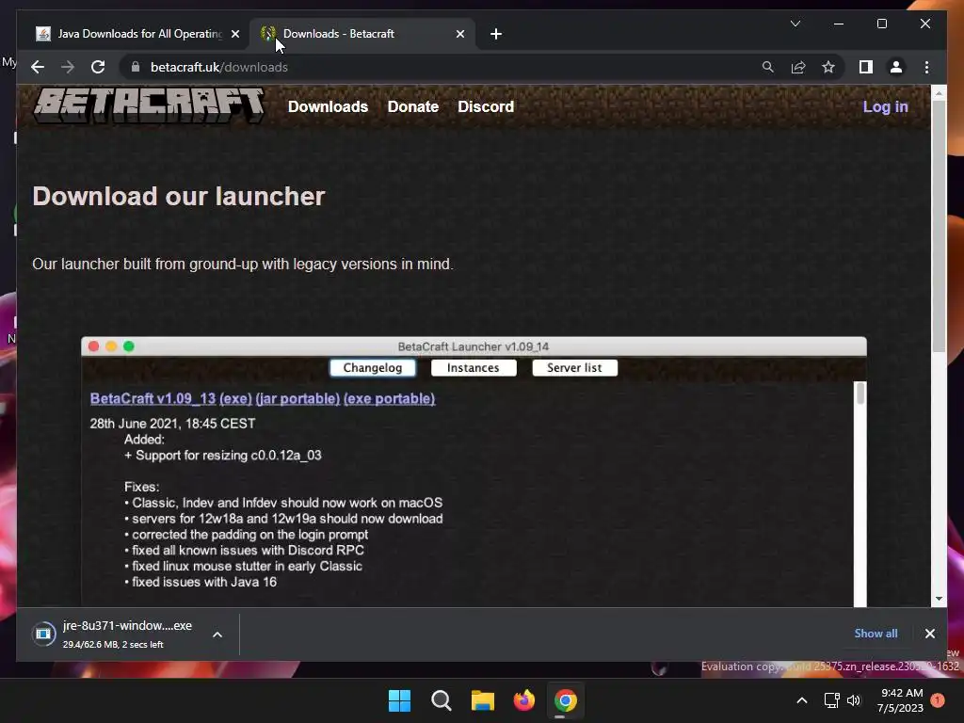Open the tab search chevron
Screen dimensions: 964x723
coord(795,24)
